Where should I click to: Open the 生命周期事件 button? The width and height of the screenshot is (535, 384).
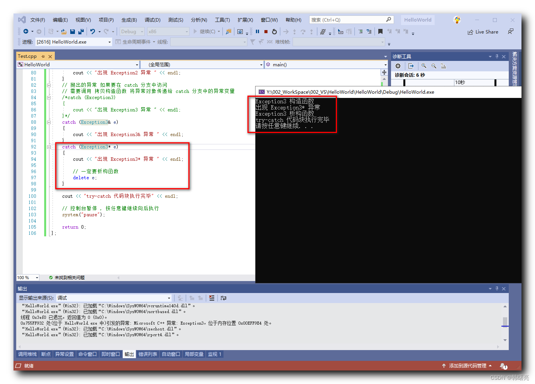pyautogui.click(x=135, y=42)
